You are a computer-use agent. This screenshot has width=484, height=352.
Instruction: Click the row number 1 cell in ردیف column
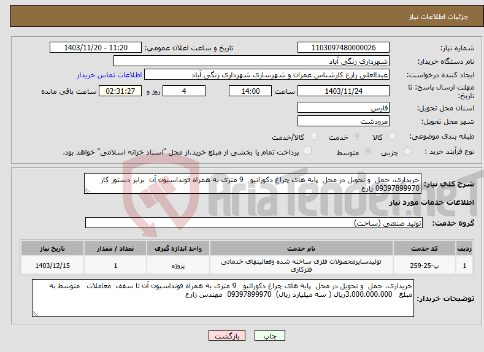464,266
